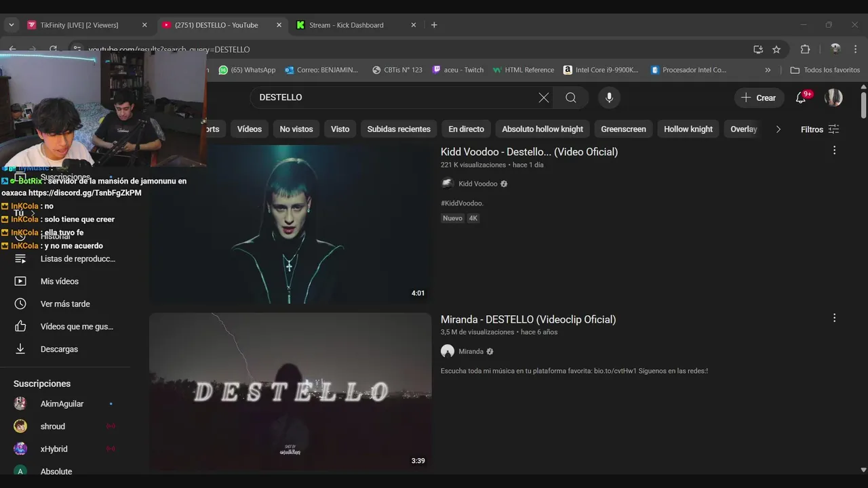Viewport: 868px width, 488px height.
Task: Open the Filtros search filters
Action: coord(820,129)
